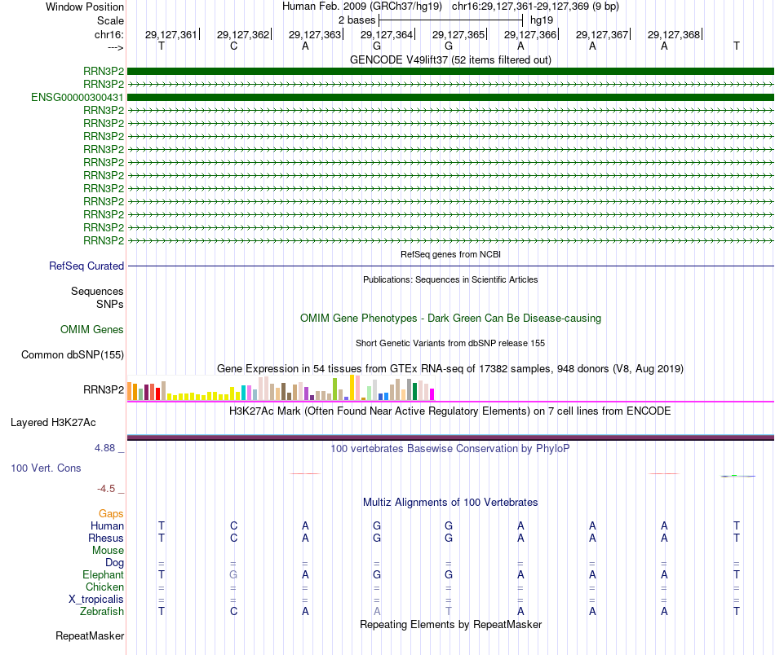Click the Zebrafish species label
This screenshot has height=655, width=775.
(x=102, y=611)
